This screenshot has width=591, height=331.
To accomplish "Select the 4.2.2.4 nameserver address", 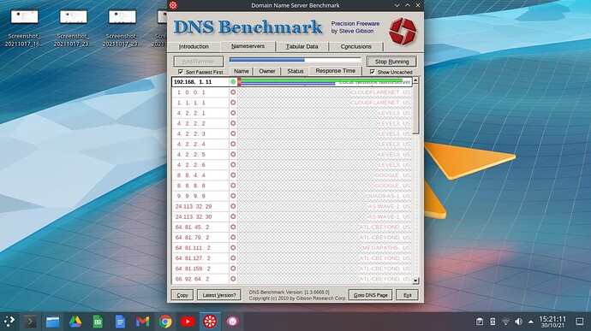I will [190, 144].
